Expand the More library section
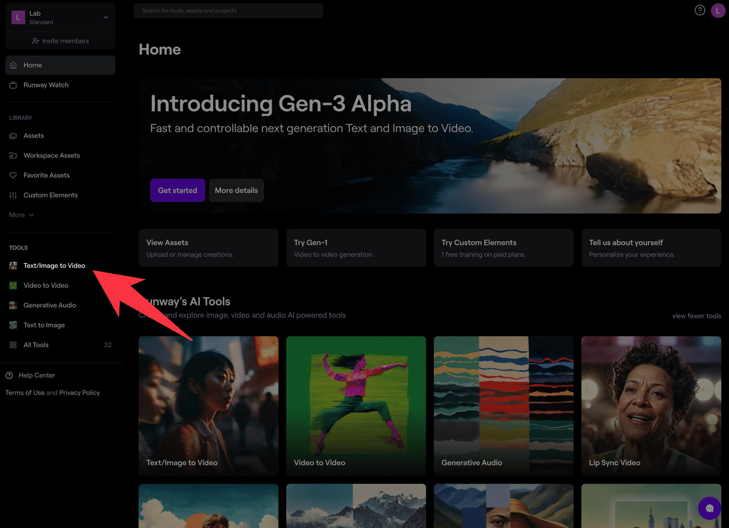Screen dimensions: 729x528 point(21,215)
